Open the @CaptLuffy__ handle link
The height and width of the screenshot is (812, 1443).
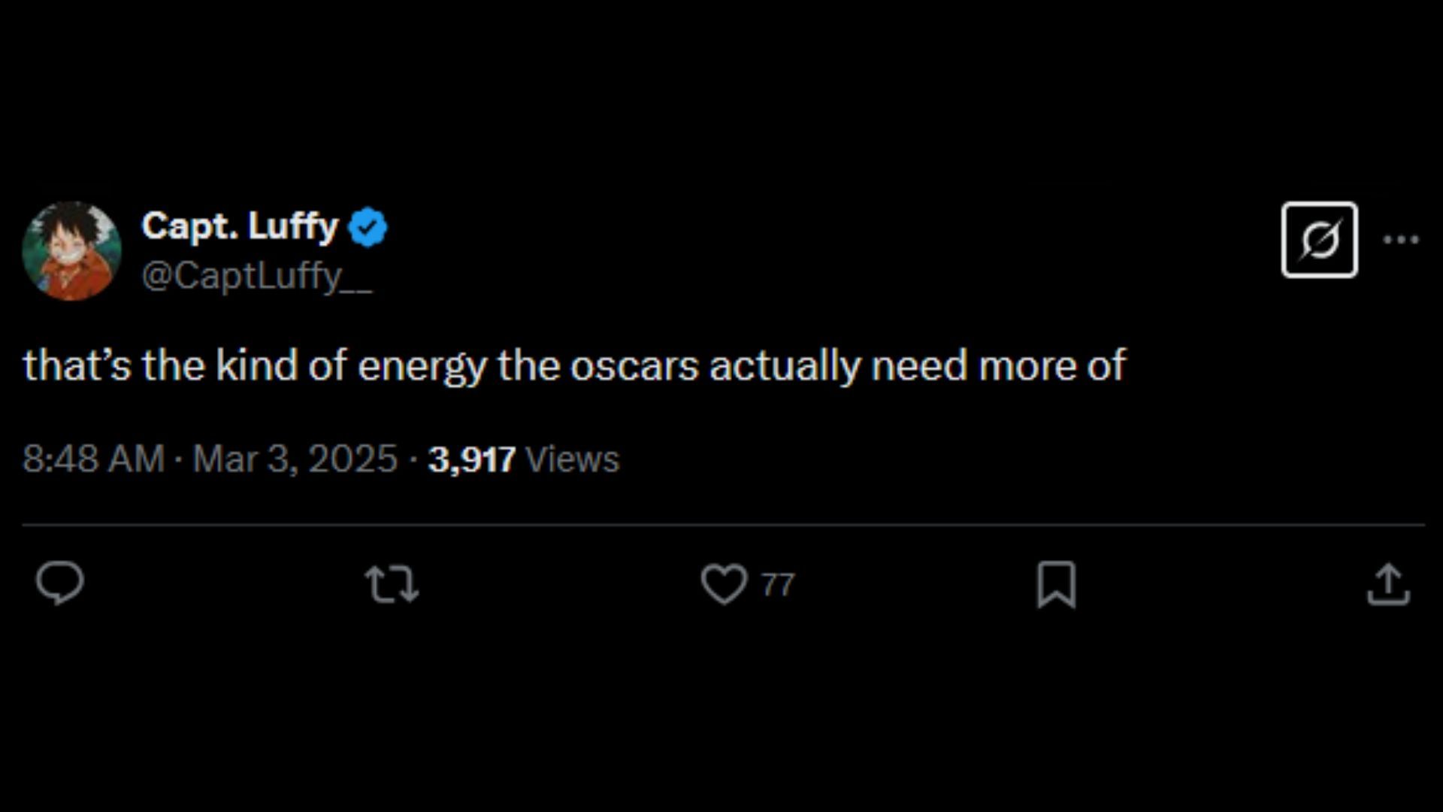(x=256, y=276)
